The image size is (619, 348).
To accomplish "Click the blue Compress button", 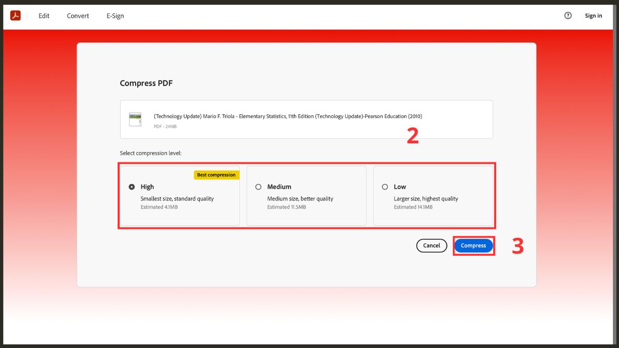I will click(474, 245).
